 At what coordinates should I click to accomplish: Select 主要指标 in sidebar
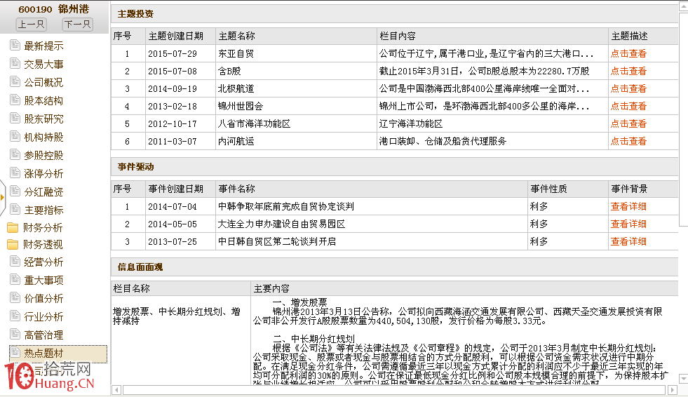point(43,210)
